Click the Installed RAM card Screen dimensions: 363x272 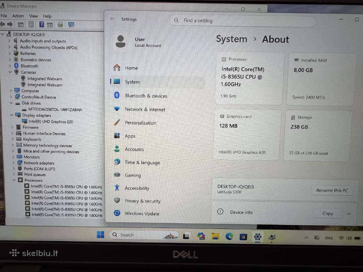point(321,79)
